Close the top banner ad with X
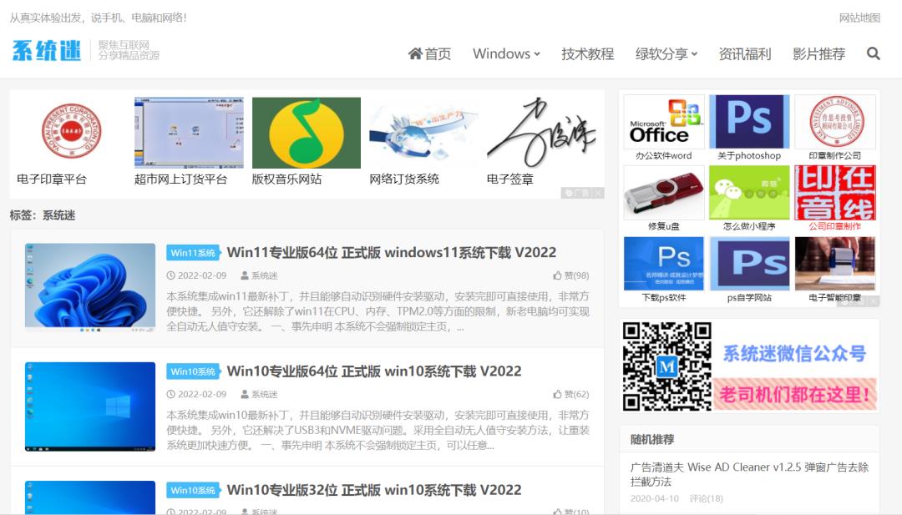The height and width of the screenshot is (515, 902). point(598,193)
